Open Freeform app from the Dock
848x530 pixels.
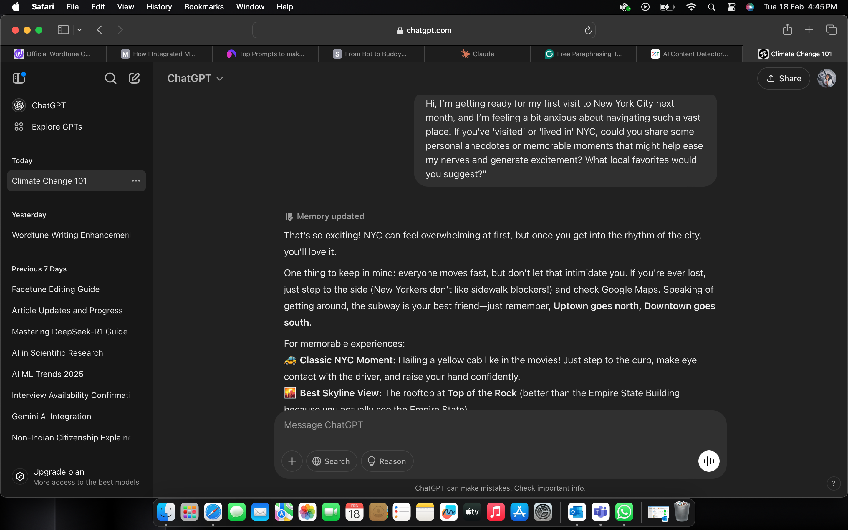[x=448, y=512]
